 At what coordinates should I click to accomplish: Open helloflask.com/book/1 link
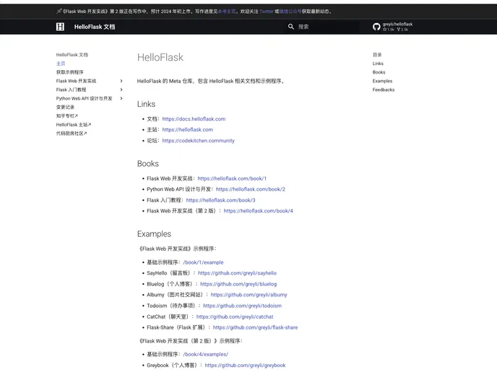click(x=232, y=178)
